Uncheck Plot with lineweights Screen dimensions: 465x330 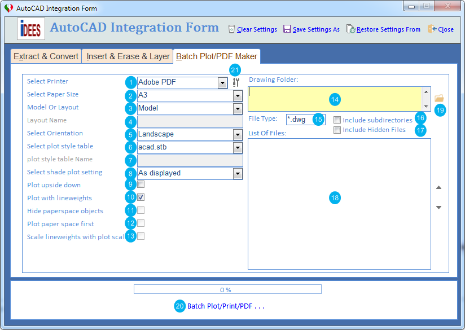(141, 197)
